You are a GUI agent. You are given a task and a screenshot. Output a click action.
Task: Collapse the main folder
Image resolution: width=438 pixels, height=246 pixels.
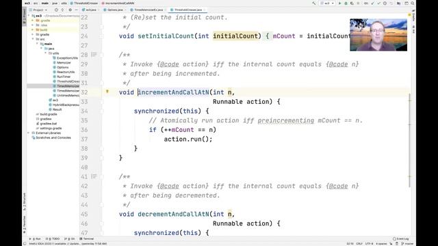pyautogui.click(x=37, y=44)
